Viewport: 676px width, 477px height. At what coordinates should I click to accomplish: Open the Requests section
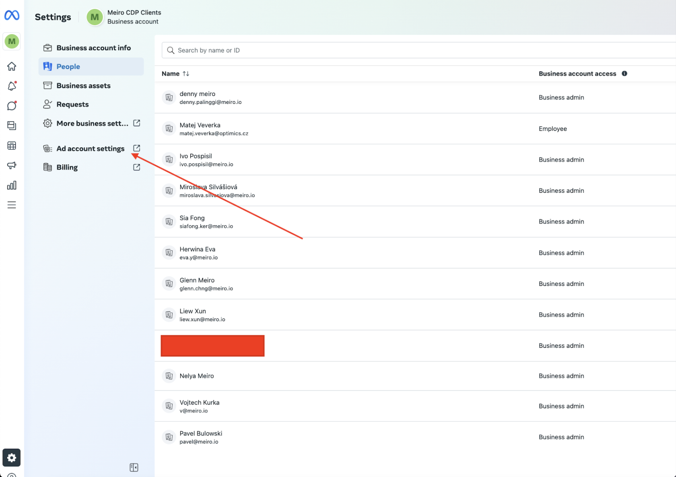[x=91, y=104]
